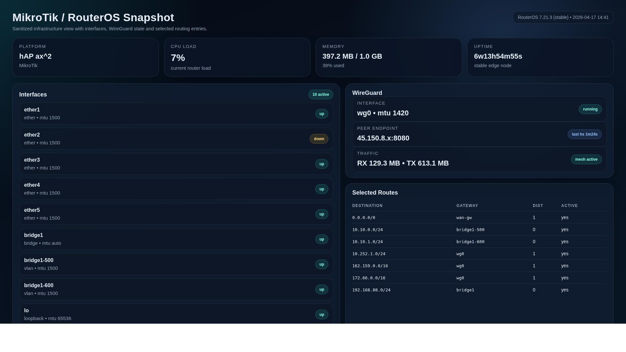Click the Memory usage card

(x=388, y=57)
